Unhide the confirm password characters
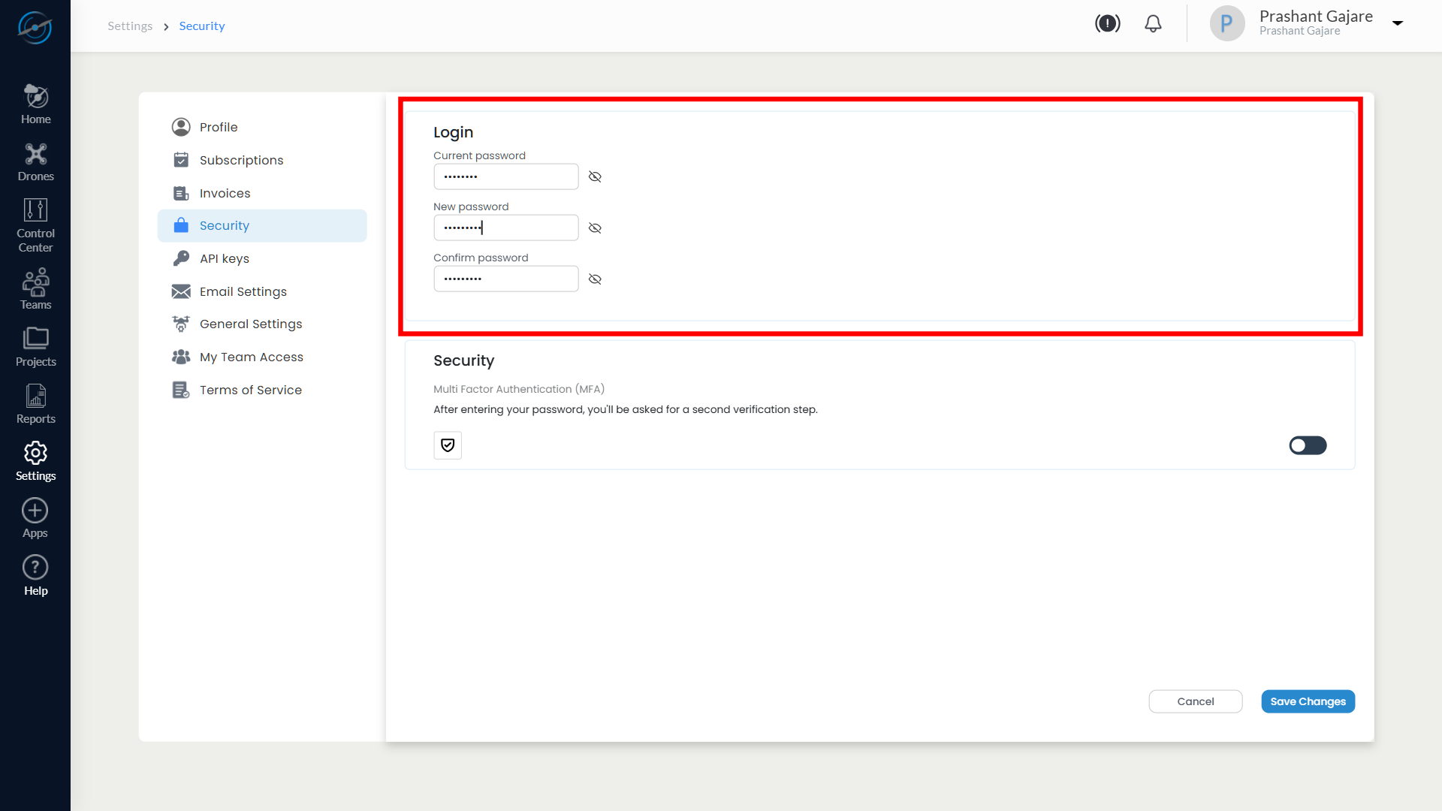This screenshot has width=1442, height=811. 595,279
